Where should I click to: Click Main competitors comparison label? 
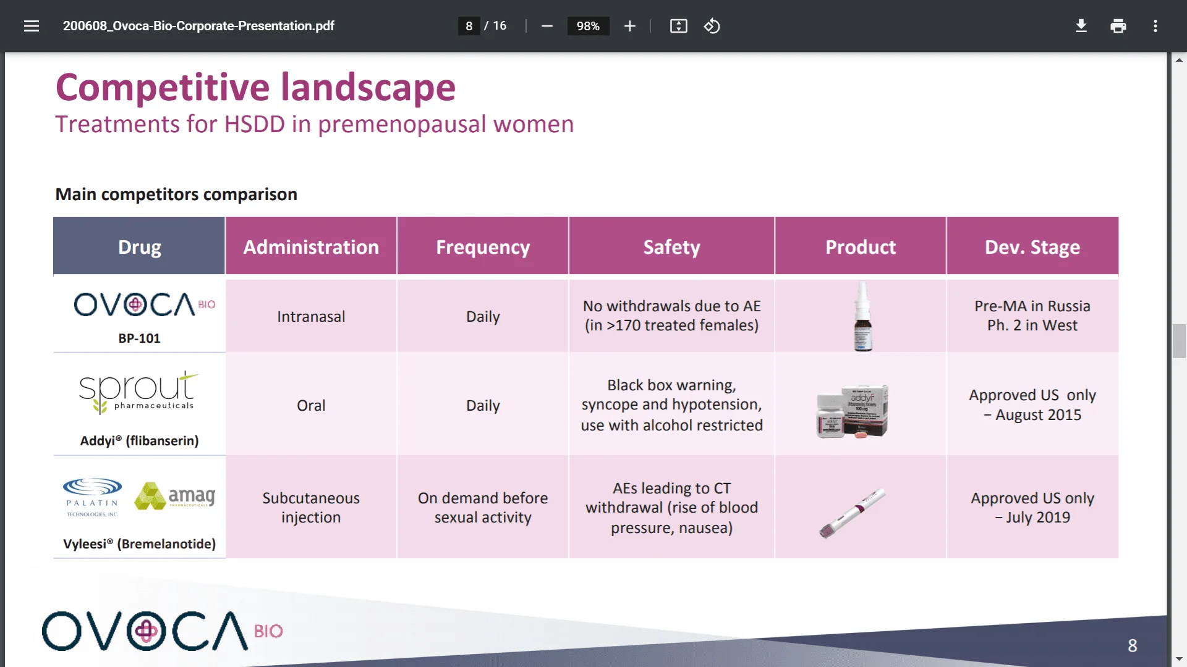(176, 194)
